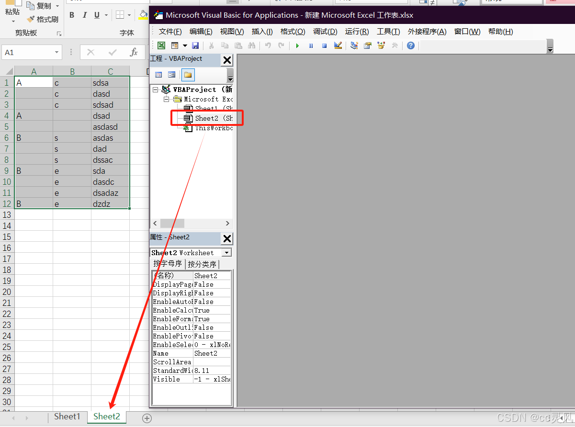Click the (名称) property value Sheet2
Image resolution: width=575 pixels, height=427 pixels.
tap(212, 276)
